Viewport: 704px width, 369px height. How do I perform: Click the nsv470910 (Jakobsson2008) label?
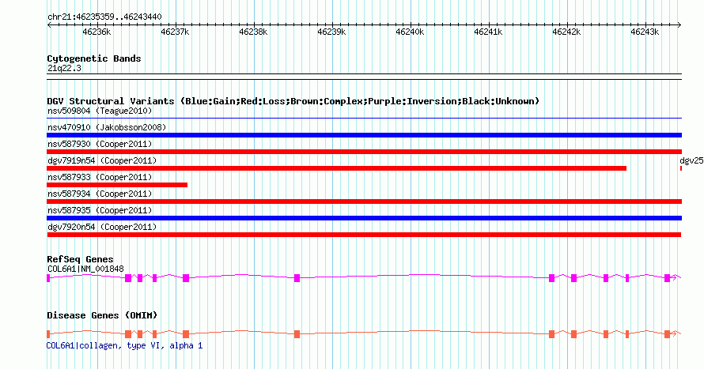pyautogui.click(x=107, y=127)
